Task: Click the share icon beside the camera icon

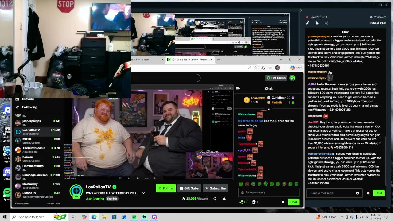Action: click(326, 23)
